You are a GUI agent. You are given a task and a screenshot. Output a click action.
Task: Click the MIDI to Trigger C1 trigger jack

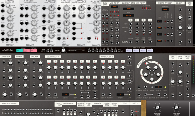(168, 21)
